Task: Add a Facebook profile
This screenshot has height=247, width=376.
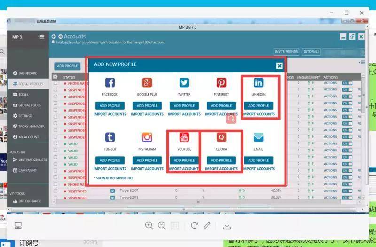Action: click(110, 105)
